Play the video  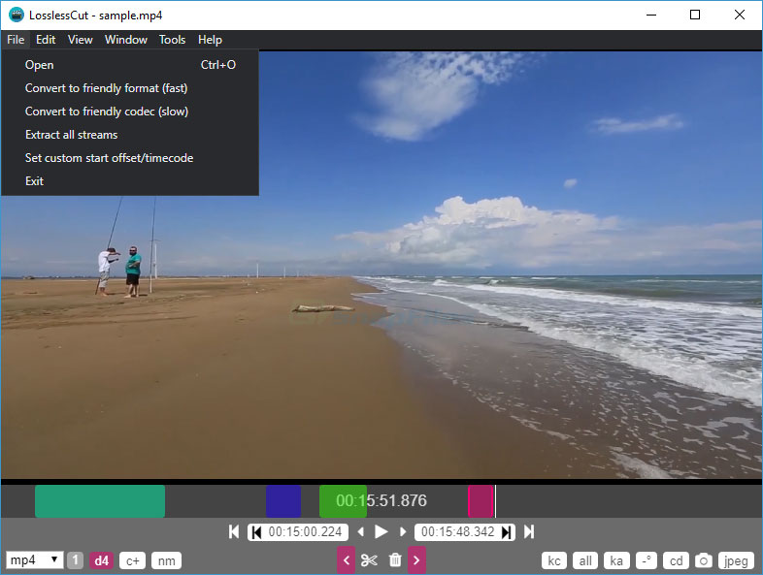click(x=381, y=531)
